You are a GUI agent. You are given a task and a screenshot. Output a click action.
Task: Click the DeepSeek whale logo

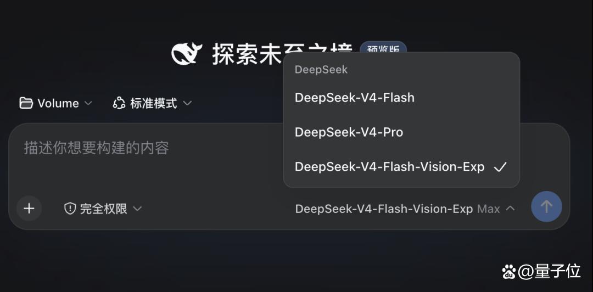187,53
